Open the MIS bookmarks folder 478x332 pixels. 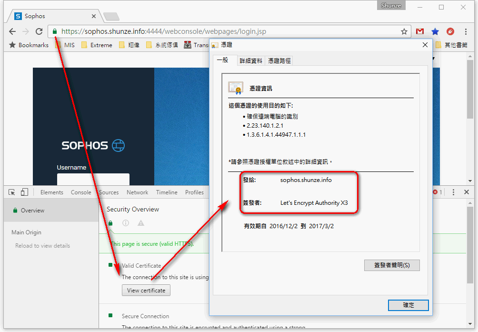tap(65, 45)
